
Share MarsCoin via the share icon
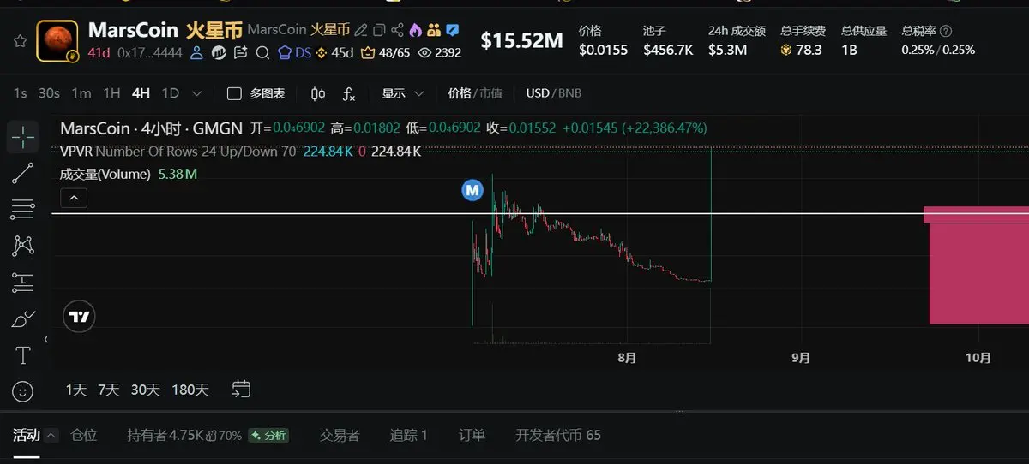tap(397, 30)
